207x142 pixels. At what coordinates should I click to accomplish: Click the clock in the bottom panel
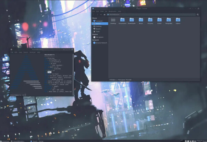click(x=199, y=141)
